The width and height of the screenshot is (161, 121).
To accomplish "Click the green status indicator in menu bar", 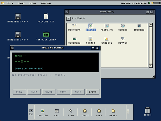I will point(149,3).
